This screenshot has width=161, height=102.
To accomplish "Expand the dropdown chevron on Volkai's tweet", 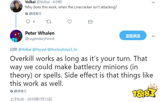I will [x=153, y=2].
